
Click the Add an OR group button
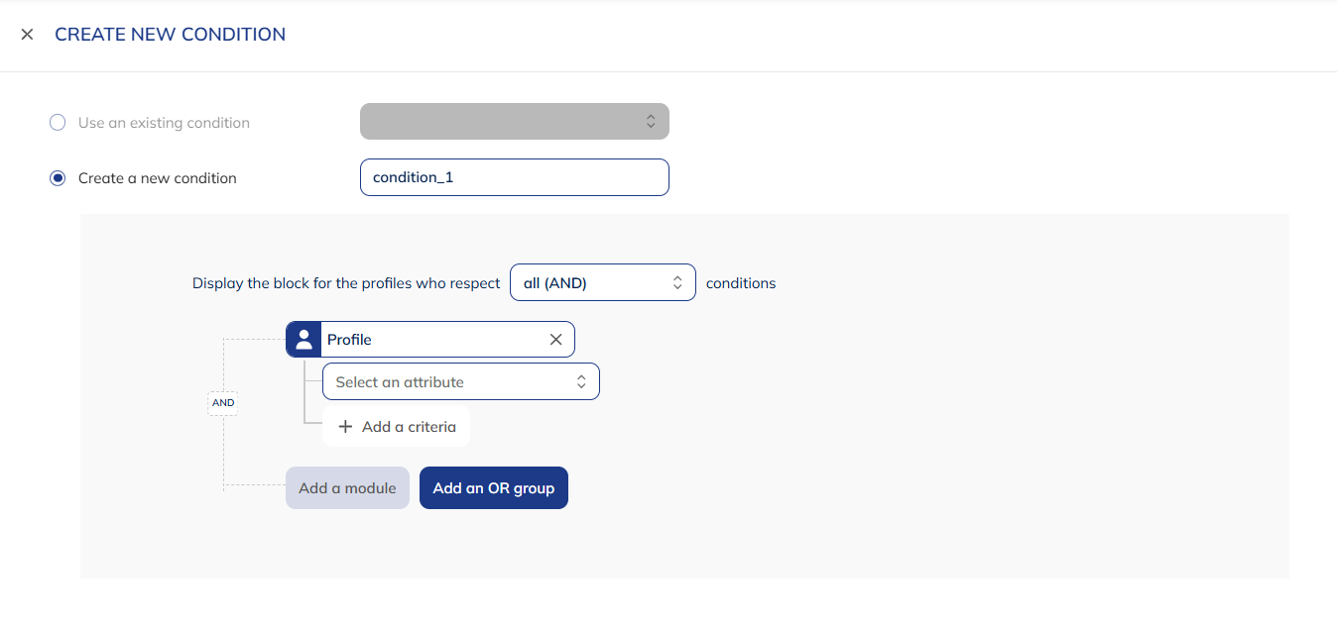pos(493,487)
